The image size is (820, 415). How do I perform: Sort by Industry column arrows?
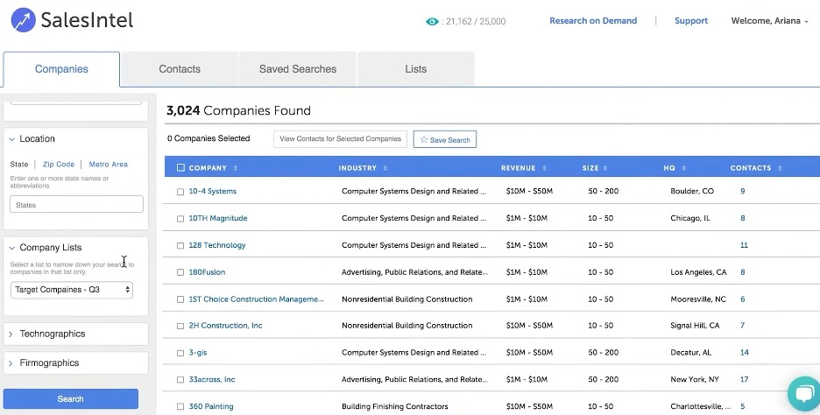pos(385,168)
